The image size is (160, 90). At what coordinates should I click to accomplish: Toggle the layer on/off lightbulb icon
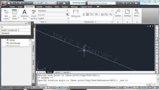[x=35, y=3]
